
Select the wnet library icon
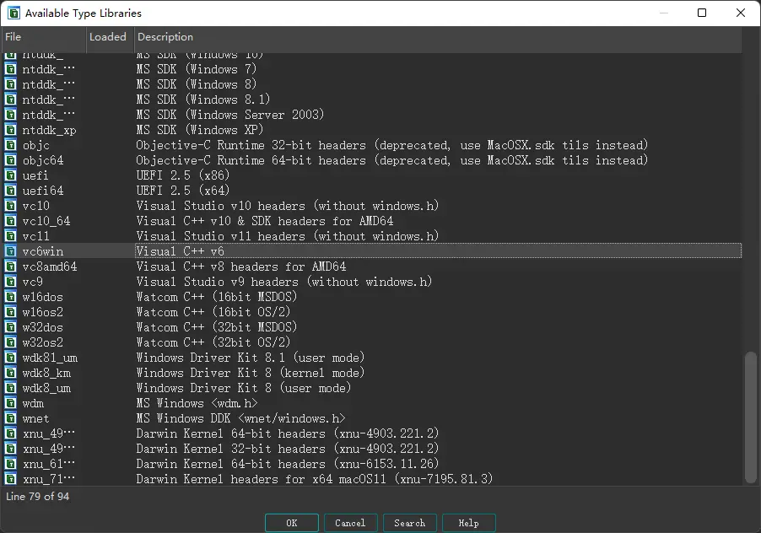coord(10,418)
